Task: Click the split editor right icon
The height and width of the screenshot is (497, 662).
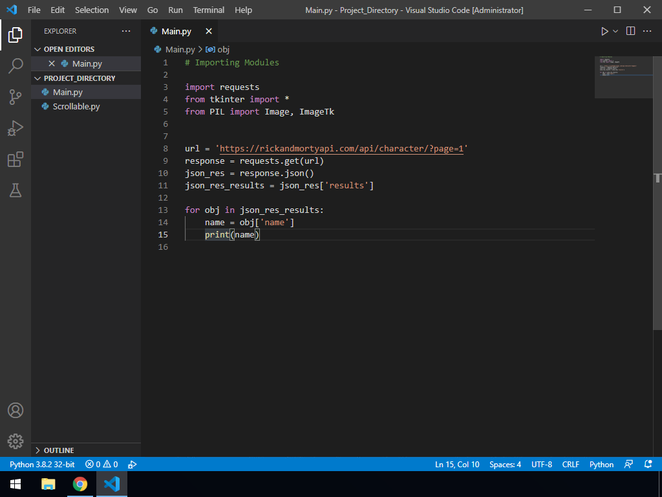Action: [x=630, y=31]
